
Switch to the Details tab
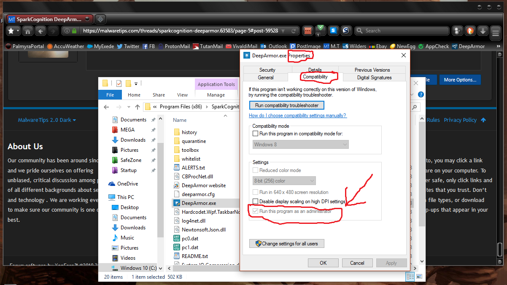tap(315, 70)
